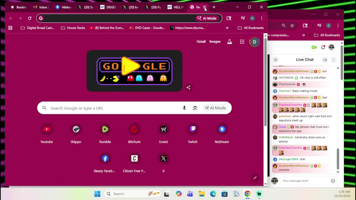The height and width of the screenshot is (200, 356).
Task: Switch to the Hikikomori tab
Action: [64, 7]
